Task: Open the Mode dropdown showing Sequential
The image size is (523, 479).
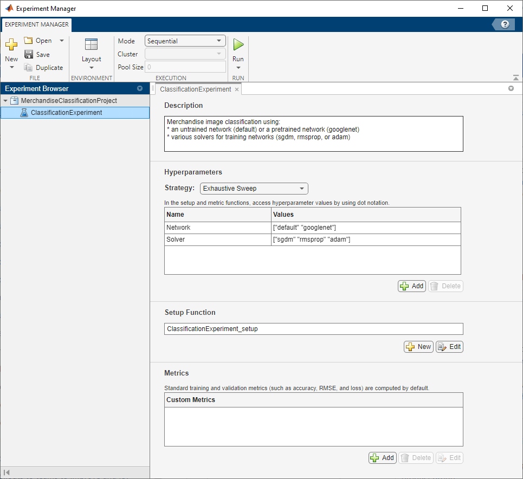Action: coord(185,41)
